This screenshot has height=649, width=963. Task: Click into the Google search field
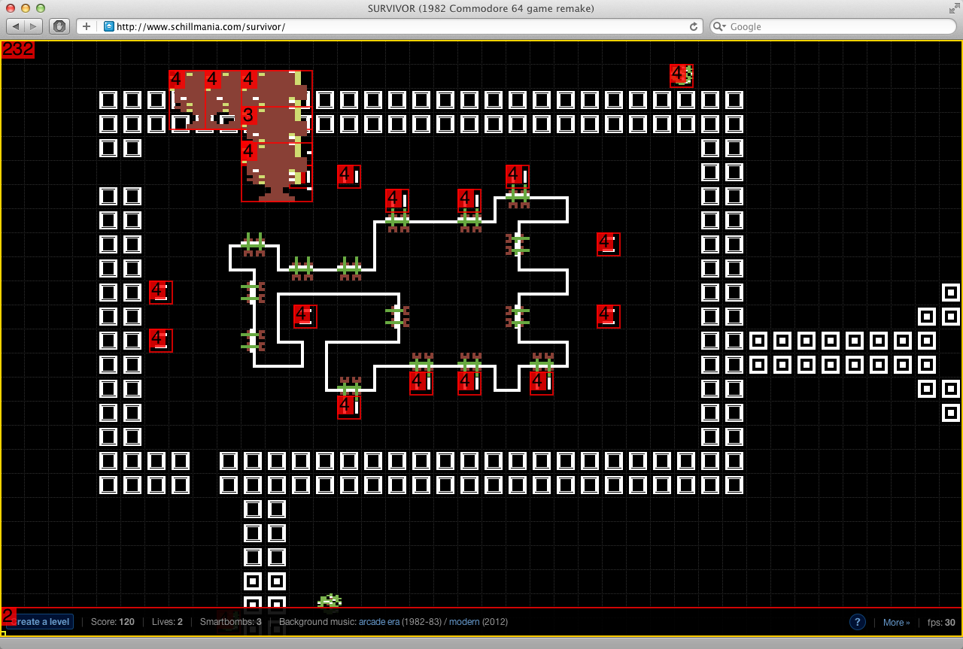833,26
